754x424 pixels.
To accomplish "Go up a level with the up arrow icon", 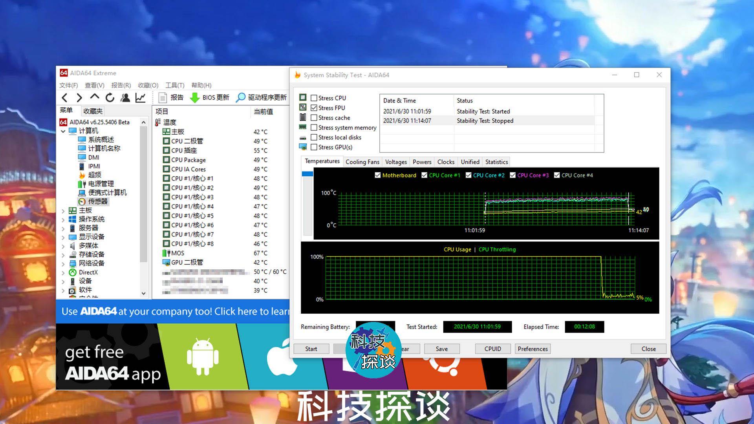I will coord(95,97).
